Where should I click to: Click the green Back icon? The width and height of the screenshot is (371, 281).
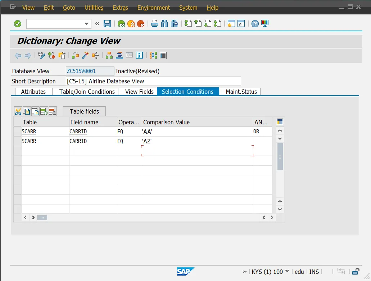tap(121, 24)
